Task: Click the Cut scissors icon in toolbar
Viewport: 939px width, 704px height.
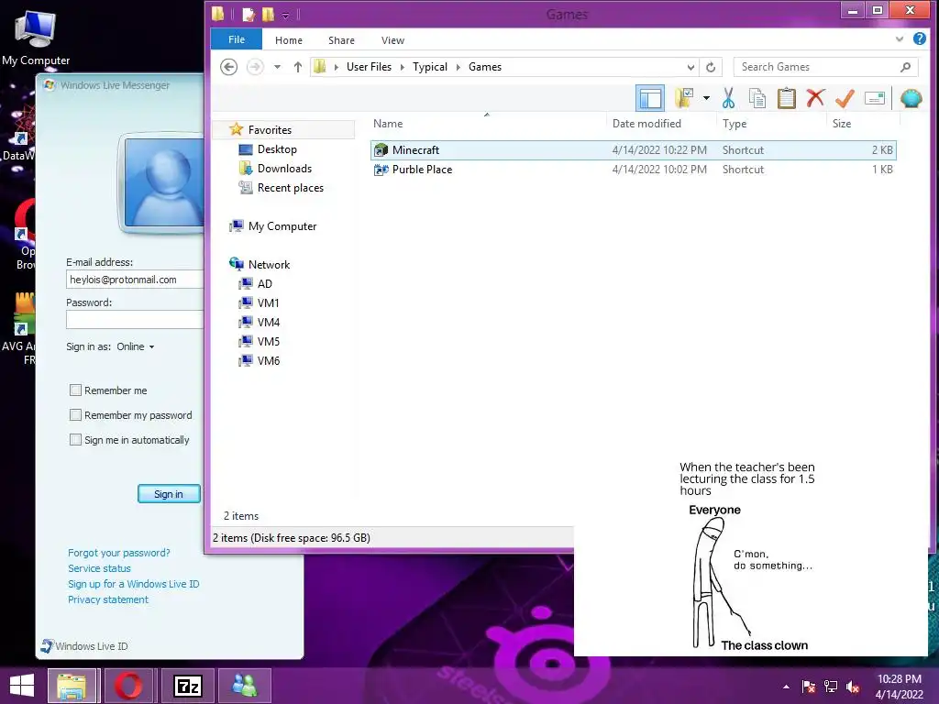Action: 728,98
